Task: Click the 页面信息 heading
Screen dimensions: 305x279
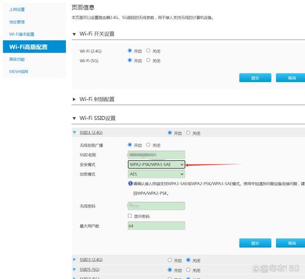Action: [x=83, y=7]
